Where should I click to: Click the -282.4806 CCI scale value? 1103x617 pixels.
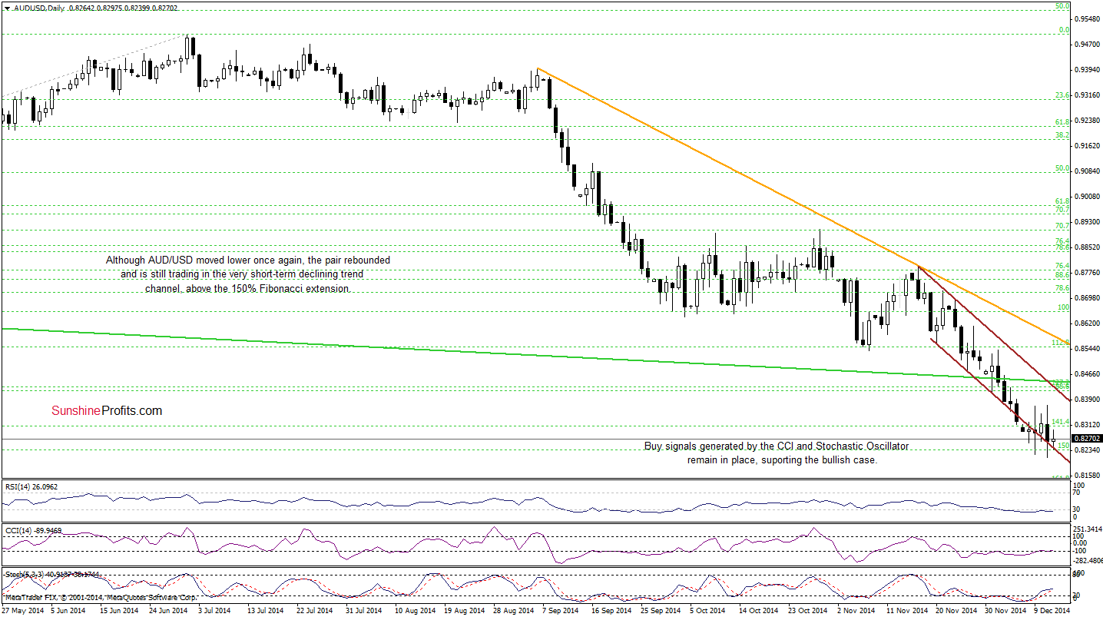coord(1088,560)
